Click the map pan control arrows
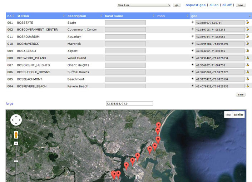The height and width of the screenshot is (182, 252). pyautogui.click(x=16, y=120)
